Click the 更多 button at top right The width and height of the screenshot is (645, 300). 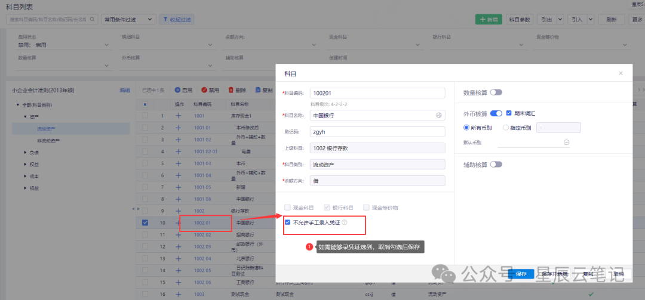[636, 19]
